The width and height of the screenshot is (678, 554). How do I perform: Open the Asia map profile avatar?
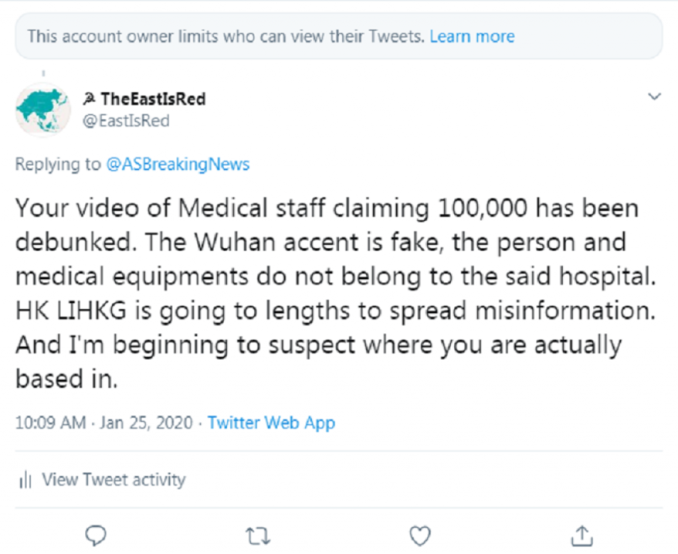click(43, 109)
